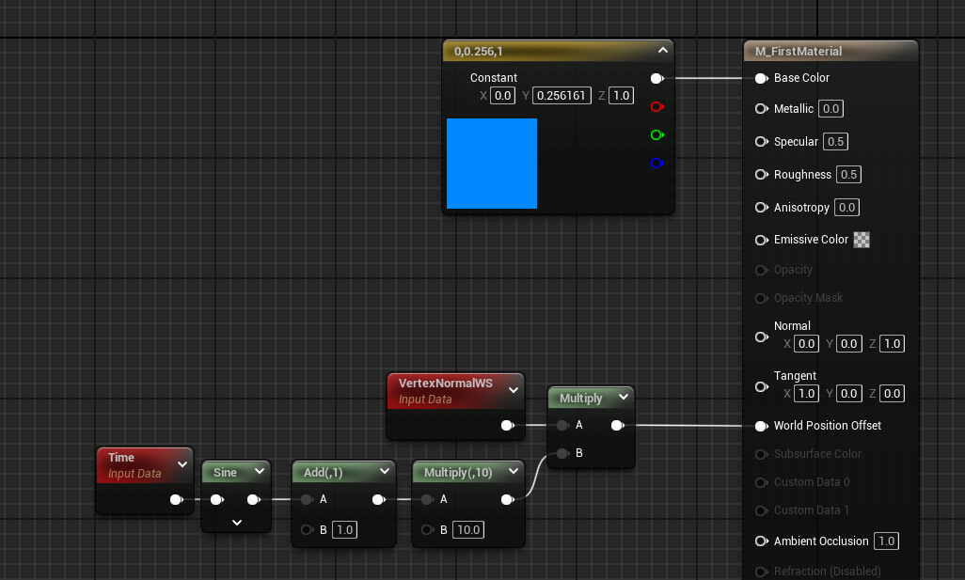Click the Constant Y value field
Image resolution: width=965 pixels, height=580 pixels.
562,95
